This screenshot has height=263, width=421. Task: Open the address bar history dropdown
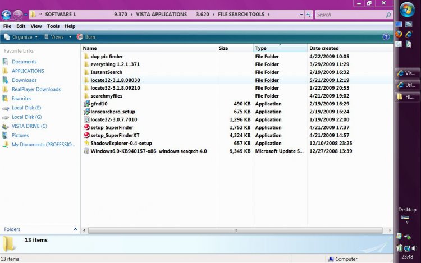(301, 15)
